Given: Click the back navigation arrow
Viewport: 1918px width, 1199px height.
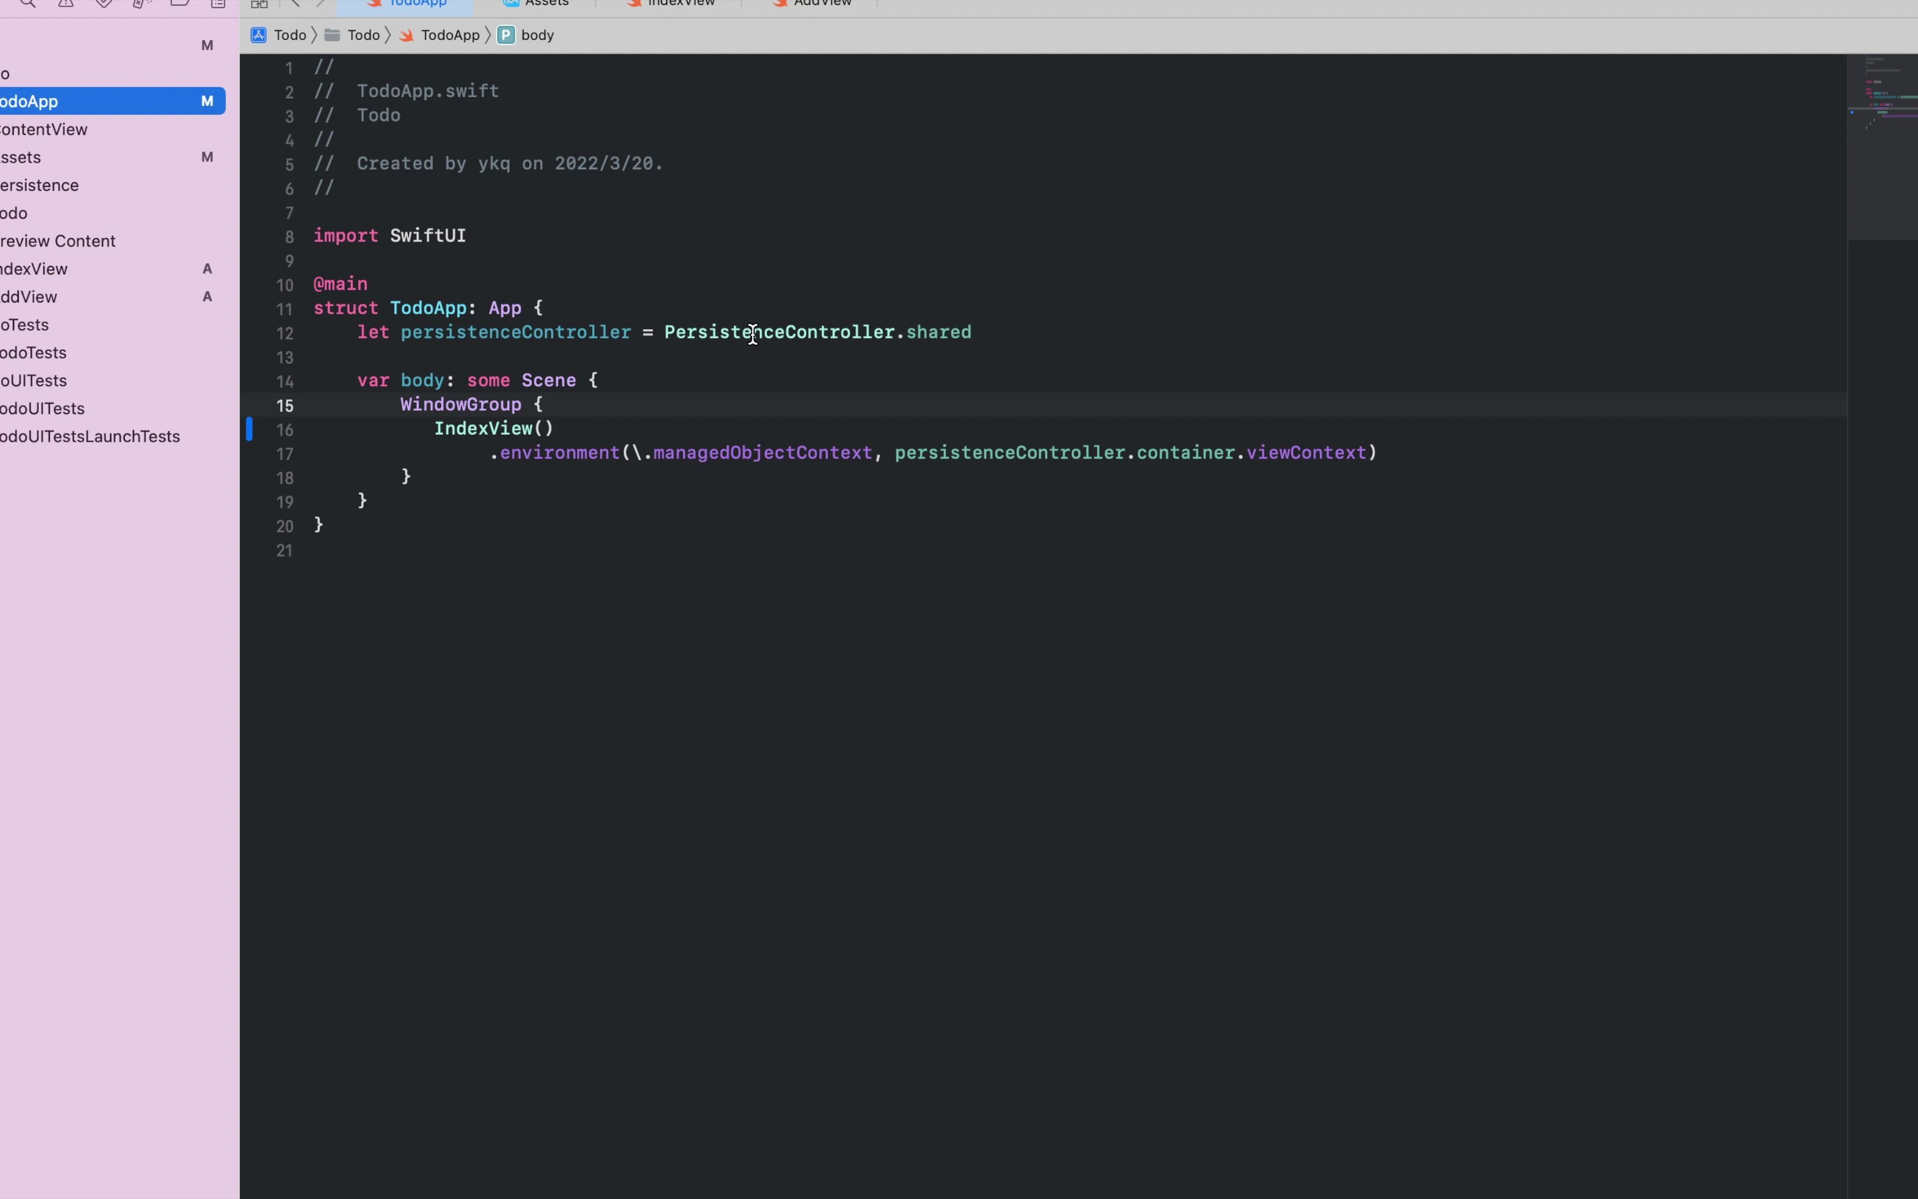Looking at the screenshot, I should [296, 4].
